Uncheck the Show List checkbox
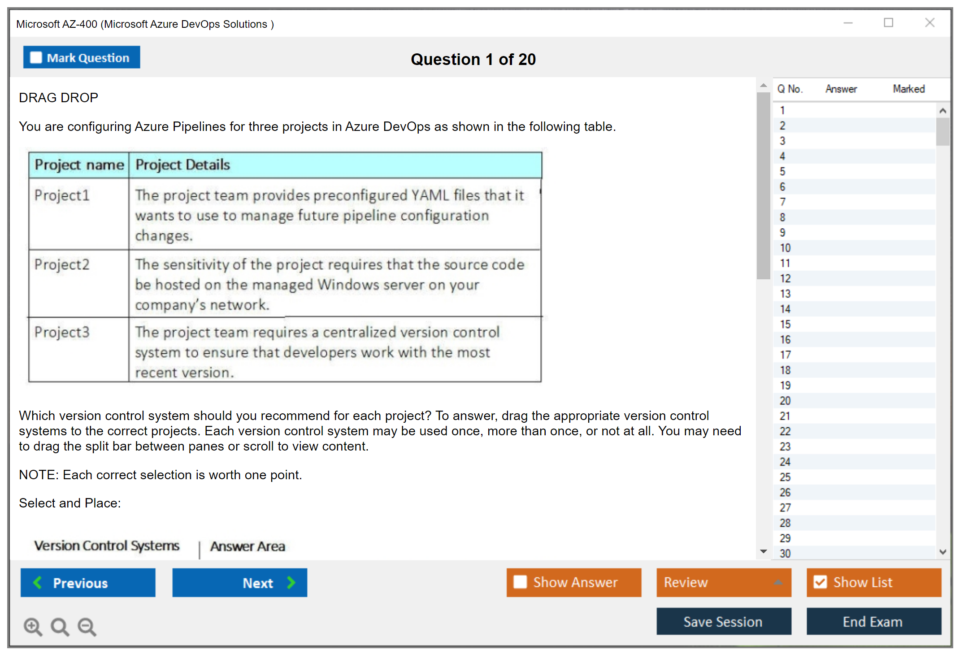This screenshot has height=659, width=964. point(820,582)
